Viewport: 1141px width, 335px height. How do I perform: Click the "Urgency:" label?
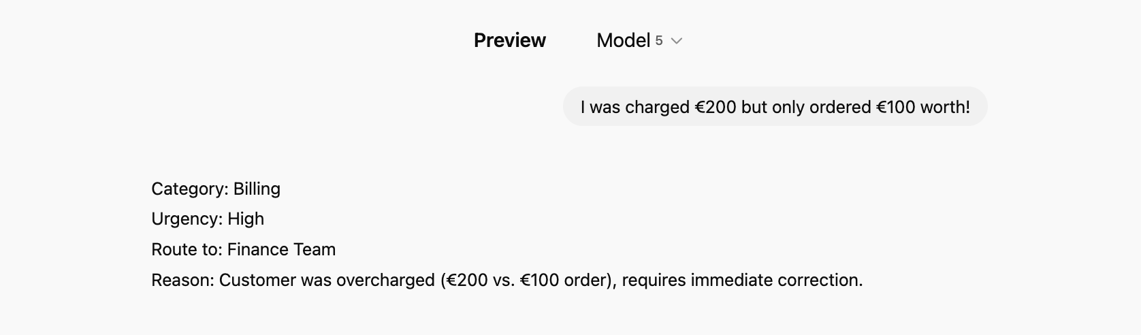coord(187,219)
